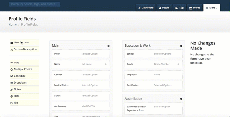Focus the people, tags, events search box
This screenshot has width=230, height=117.
pos(35,4)
